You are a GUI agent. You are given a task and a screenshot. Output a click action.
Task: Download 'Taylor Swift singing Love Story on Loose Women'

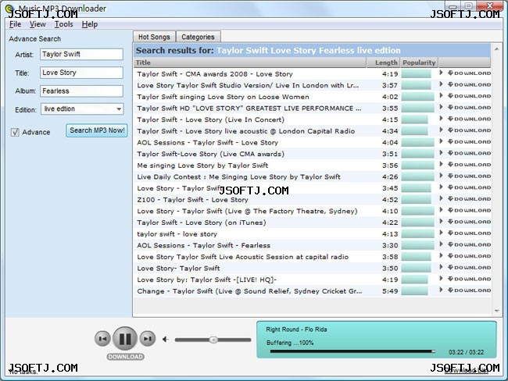coord(469,96)
